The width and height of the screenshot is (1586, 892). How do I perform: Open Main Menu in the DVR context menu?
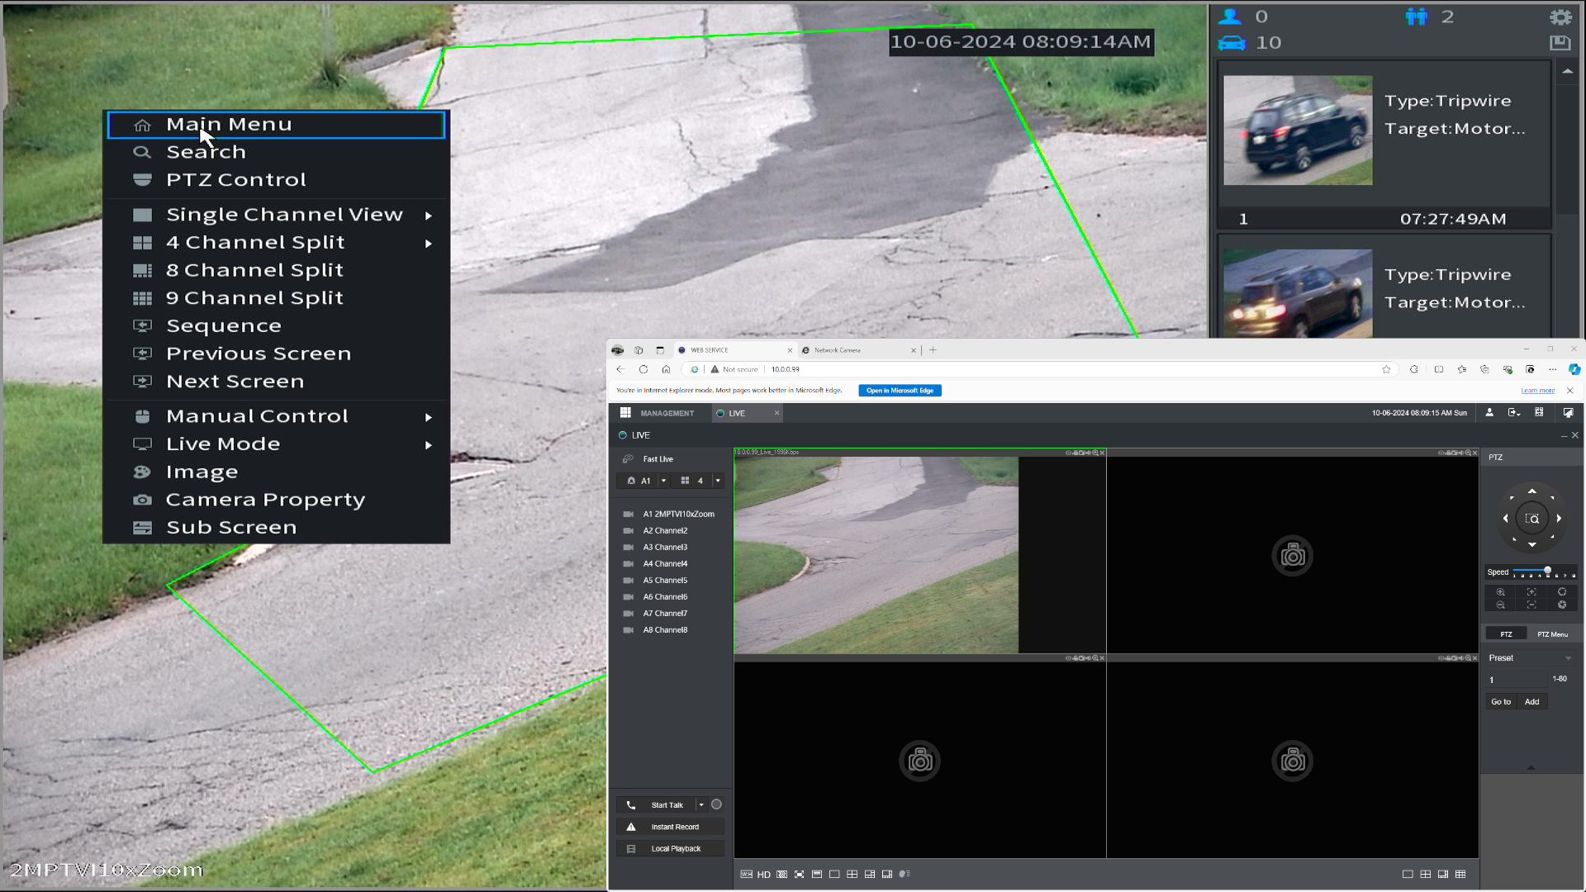pos(276,125)
